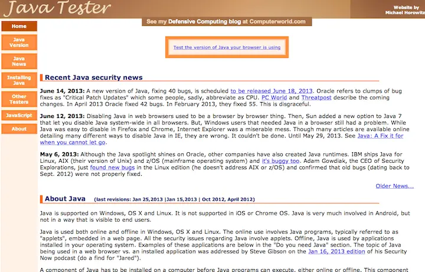Open the About page in sidebar
425x272 pixels.
[19, 129]
